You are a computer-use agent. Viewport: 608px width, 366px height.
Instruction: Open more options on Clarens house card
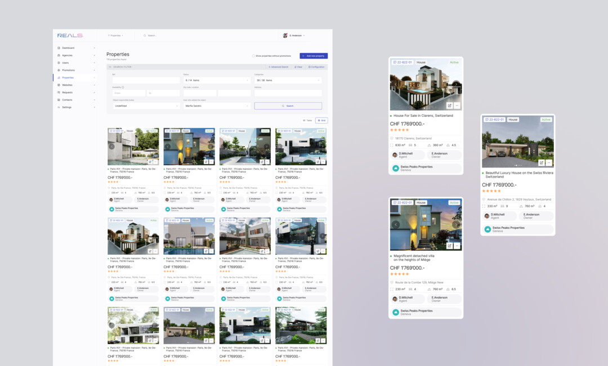click(457, 105)
